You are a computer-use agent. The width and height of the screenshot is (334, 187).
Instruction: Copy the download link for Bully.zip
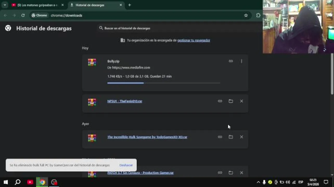tap(231, 61)
